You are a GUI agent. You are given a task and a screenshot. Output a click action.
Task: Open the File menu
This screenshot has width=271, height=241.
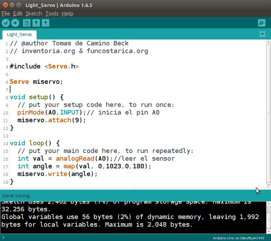(x=6, y=14)
